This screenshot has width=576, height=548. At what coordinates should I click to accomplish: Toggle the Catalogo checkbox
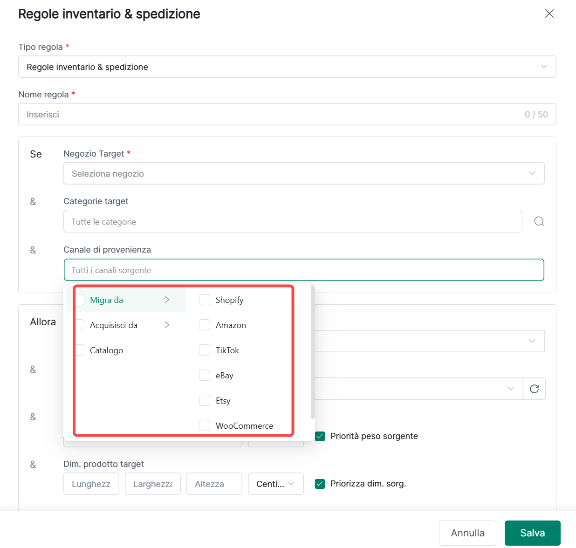[x=81, y=350]
